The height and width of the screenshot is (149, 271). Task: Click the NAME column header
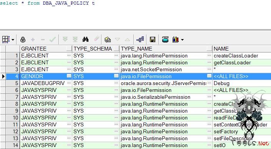tap(242, 49)
